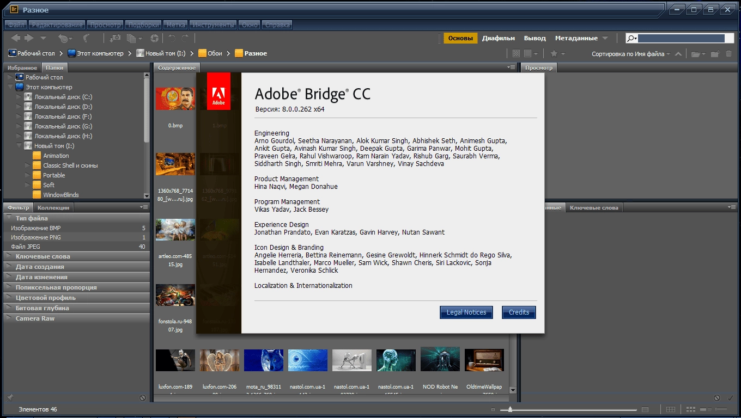This screenshot has width=741, height=418.
Task: Switch to thumbnails view icon
Action: click(691, 409)
